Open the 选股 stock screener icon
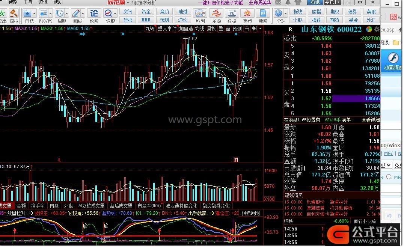This screenshot has height=247, width=404. (108, 13)
